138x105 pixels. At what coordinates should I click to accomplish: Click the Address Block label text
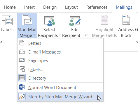126,33
